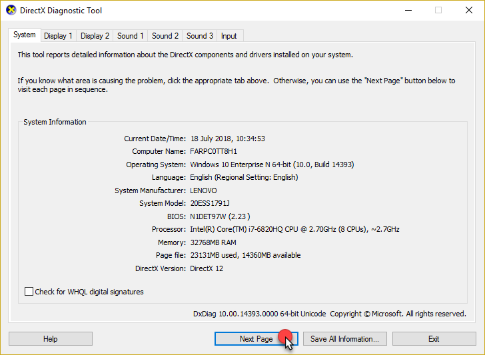Select the manufacturer value LENOVO

coord(203,190)
